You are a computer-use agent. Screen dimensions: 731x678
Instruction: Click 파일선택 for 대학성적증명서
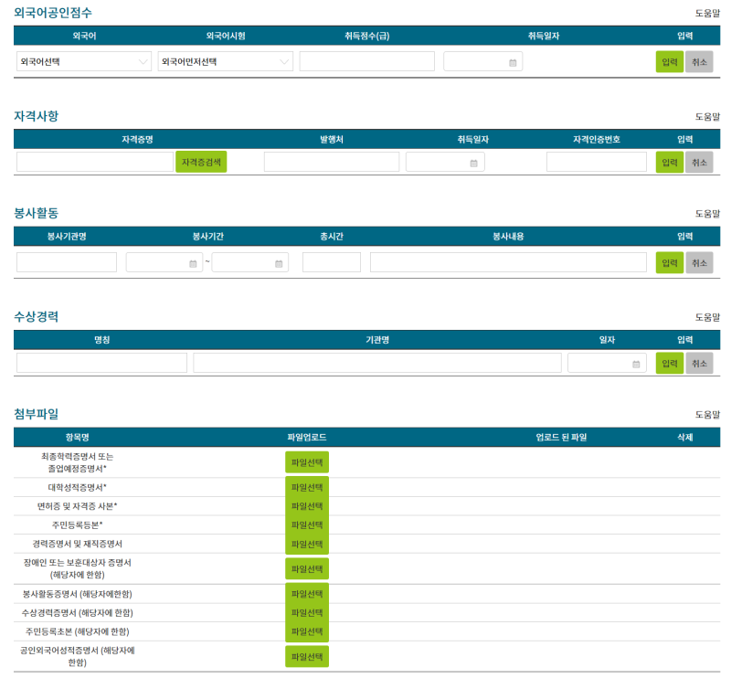pos(306,487)
